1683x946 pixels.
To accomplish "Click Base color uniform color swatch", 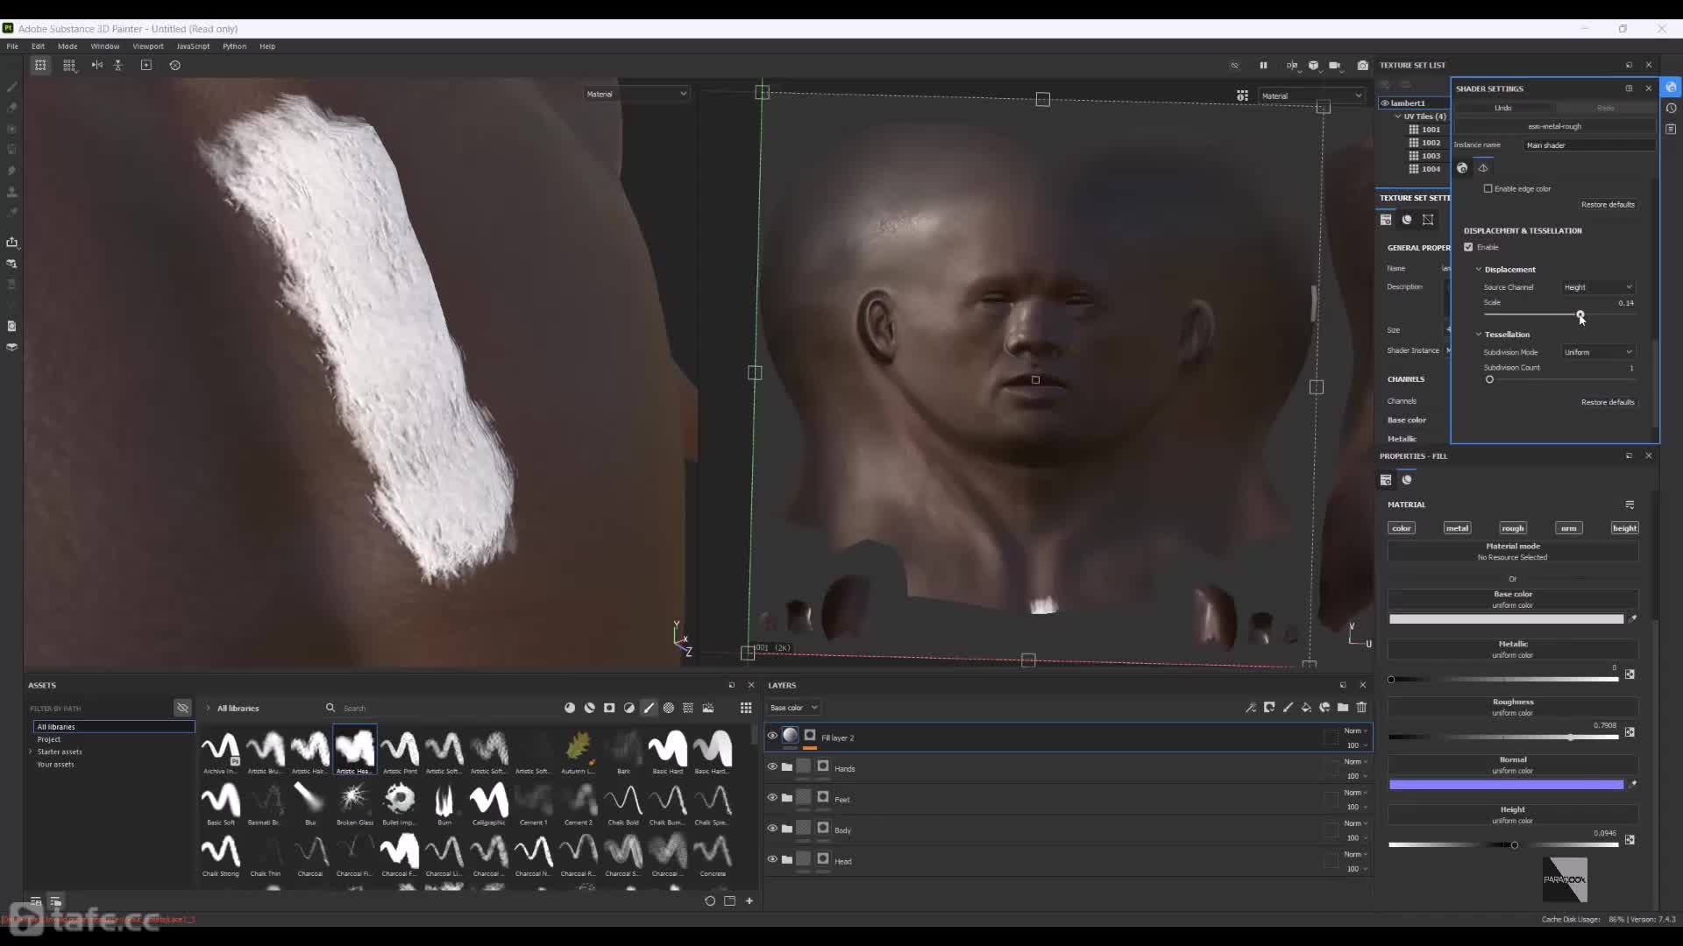I will click(1506, 619).
